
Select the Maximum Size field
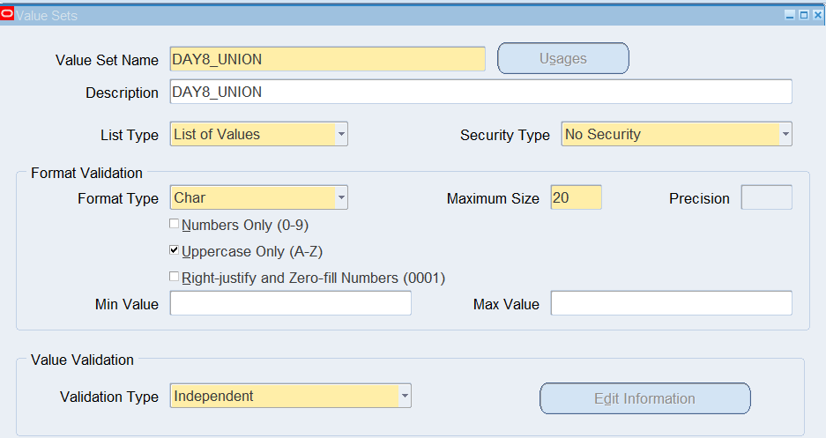pos(577,197)
